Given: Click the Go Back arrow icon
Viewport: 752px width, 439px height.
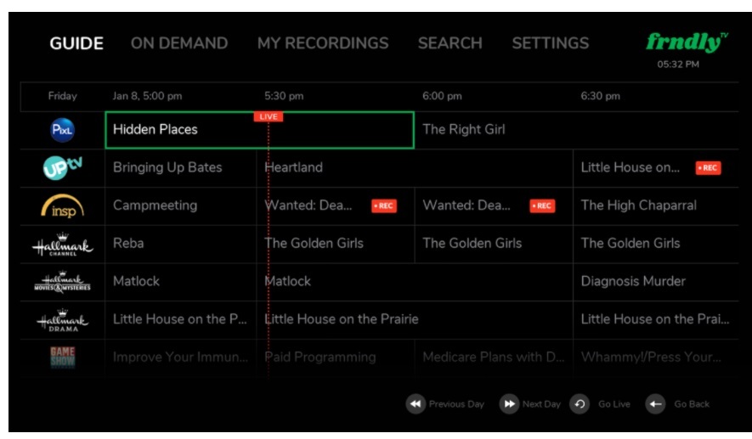Looking at the screenshot, I should pos(655,404).
